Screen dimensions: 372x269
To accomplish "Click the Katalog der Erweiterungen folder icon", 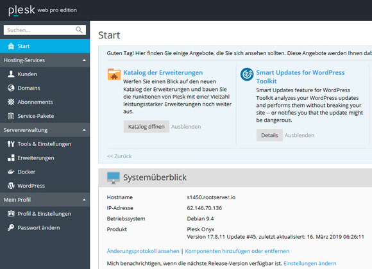I will click(x=114, y=74).
